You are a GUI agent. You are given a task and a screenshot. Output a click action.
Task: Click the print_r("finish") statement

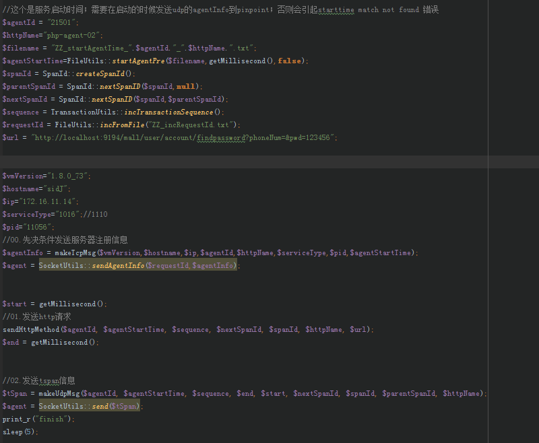tap(38, 419)
